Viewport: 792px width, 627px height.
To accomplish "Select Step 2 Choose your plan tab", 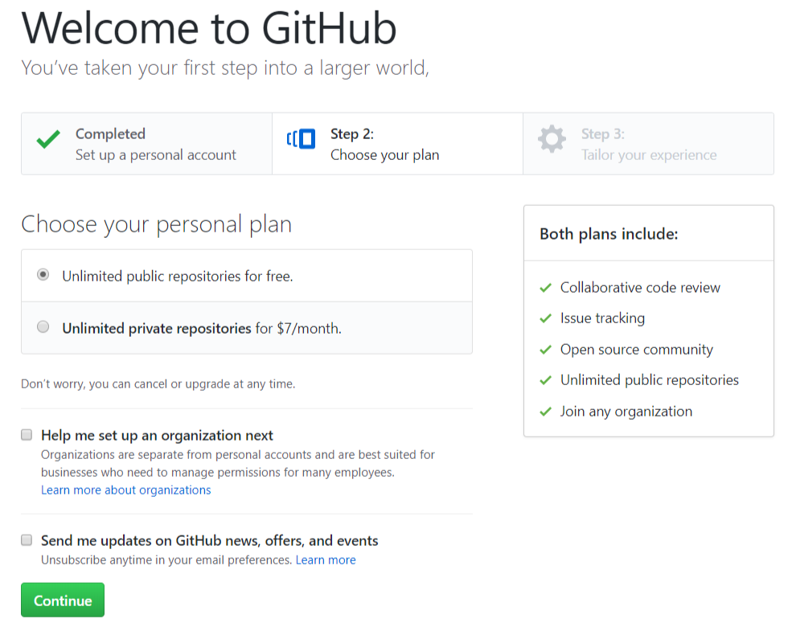I will point(397,144).
